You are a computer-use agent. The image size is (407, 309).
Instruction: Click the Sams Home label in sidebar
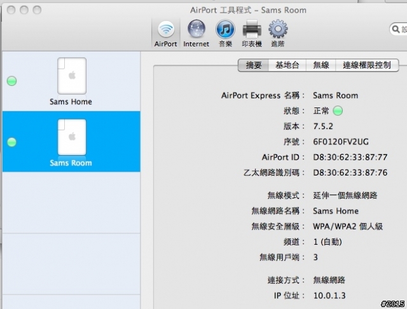click(71, 102)
